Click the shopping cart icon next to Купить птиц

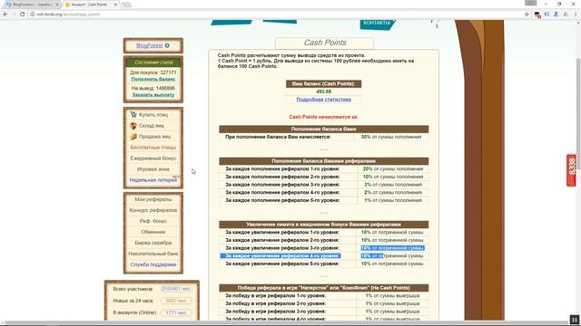click(x=133, y=115)
